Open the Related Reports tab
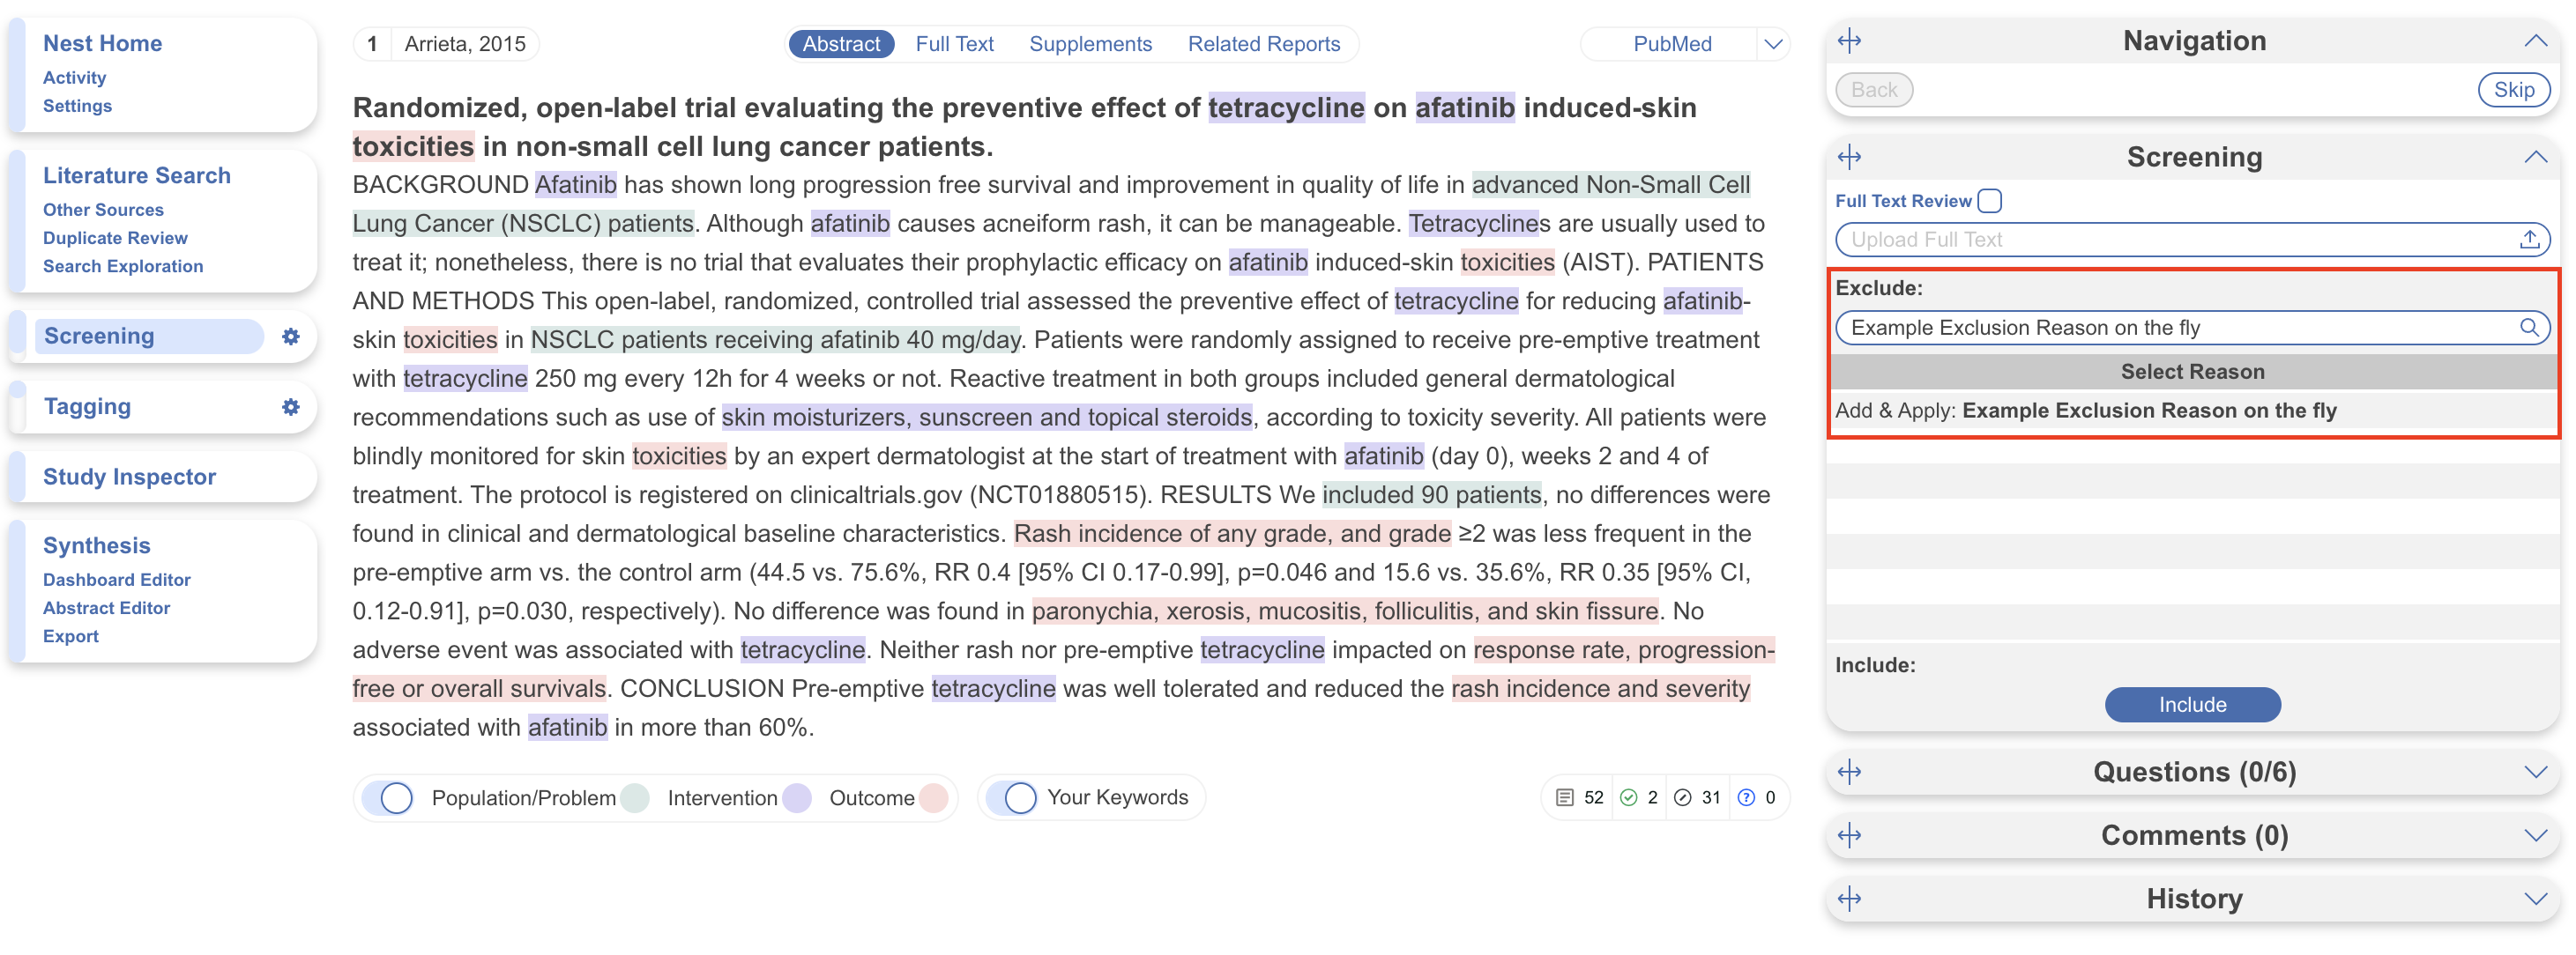The height and width of the screenshot is (955, 2576). (x=1263, y=44)
